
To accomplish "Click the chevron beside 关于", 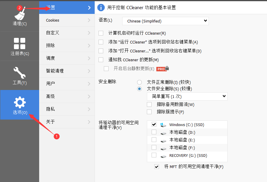I will tap(89, 122).
